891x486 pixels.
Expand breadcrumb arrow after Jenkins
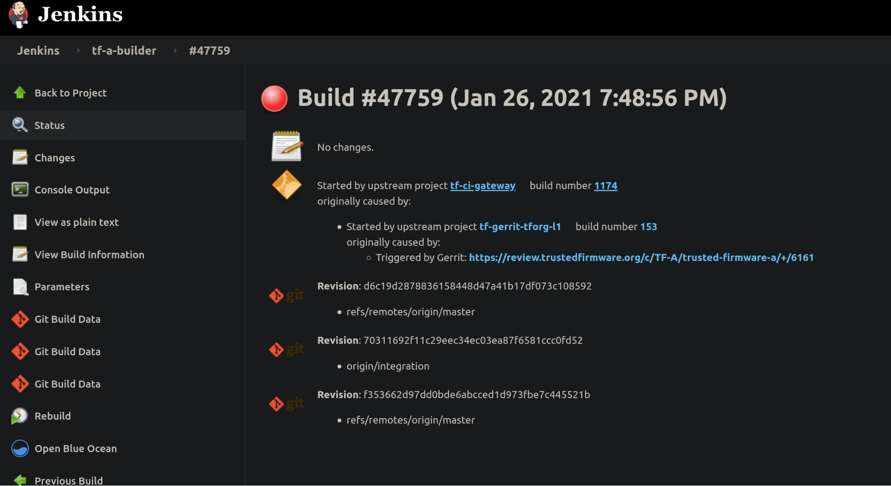pyautogui.click(x=78, y=50)
